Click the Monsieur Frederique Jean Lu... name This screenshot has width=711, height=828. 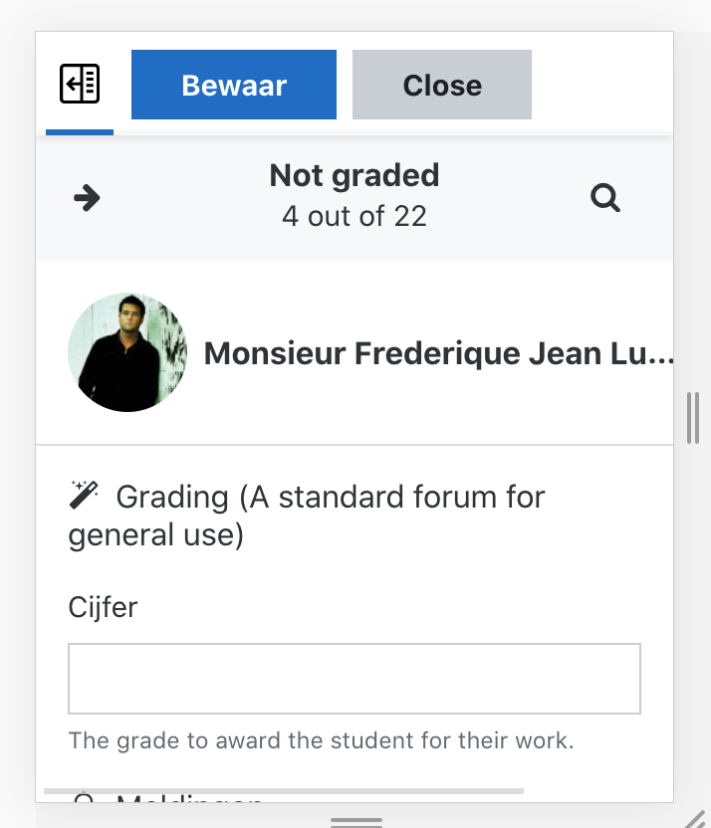438,353
